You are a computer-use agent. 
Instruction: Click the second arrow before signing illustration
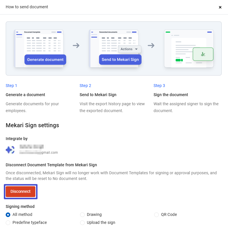(151, 46)
